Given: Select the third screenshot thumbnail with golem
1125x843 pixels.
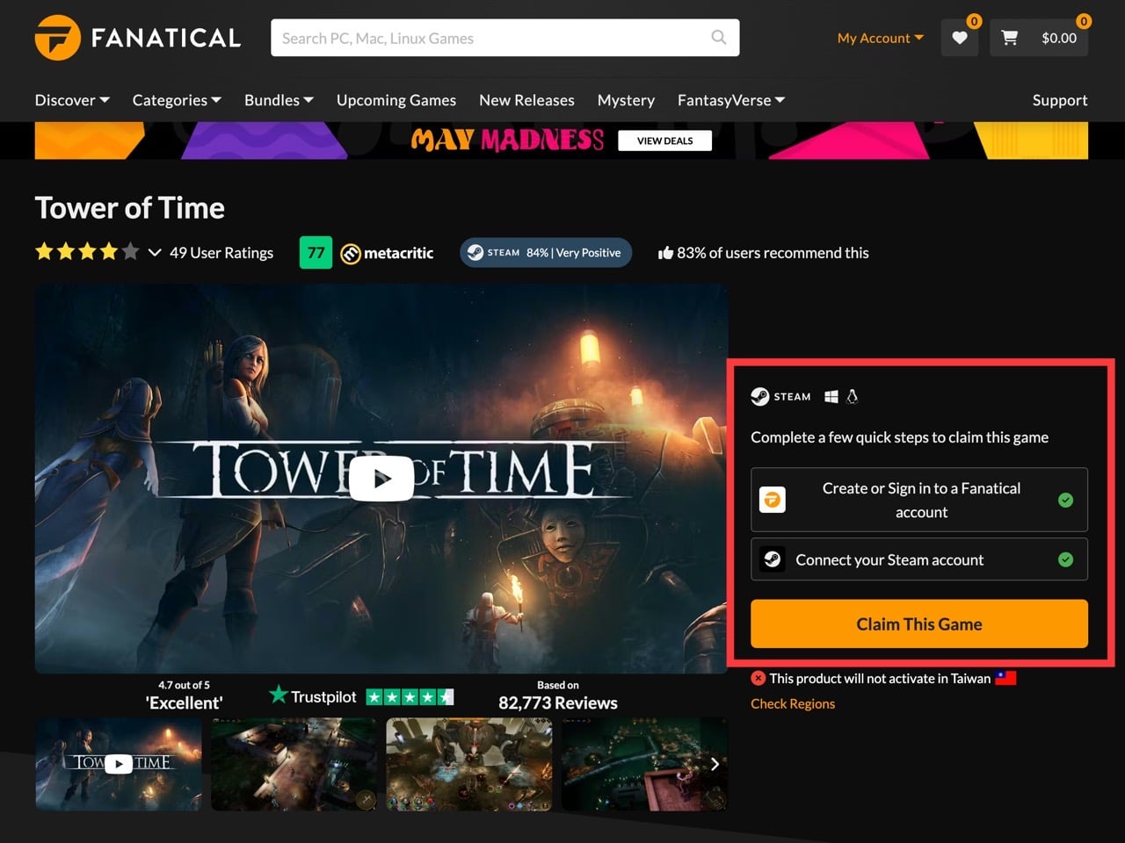Looking at the screenshot, I should (469, 764).
